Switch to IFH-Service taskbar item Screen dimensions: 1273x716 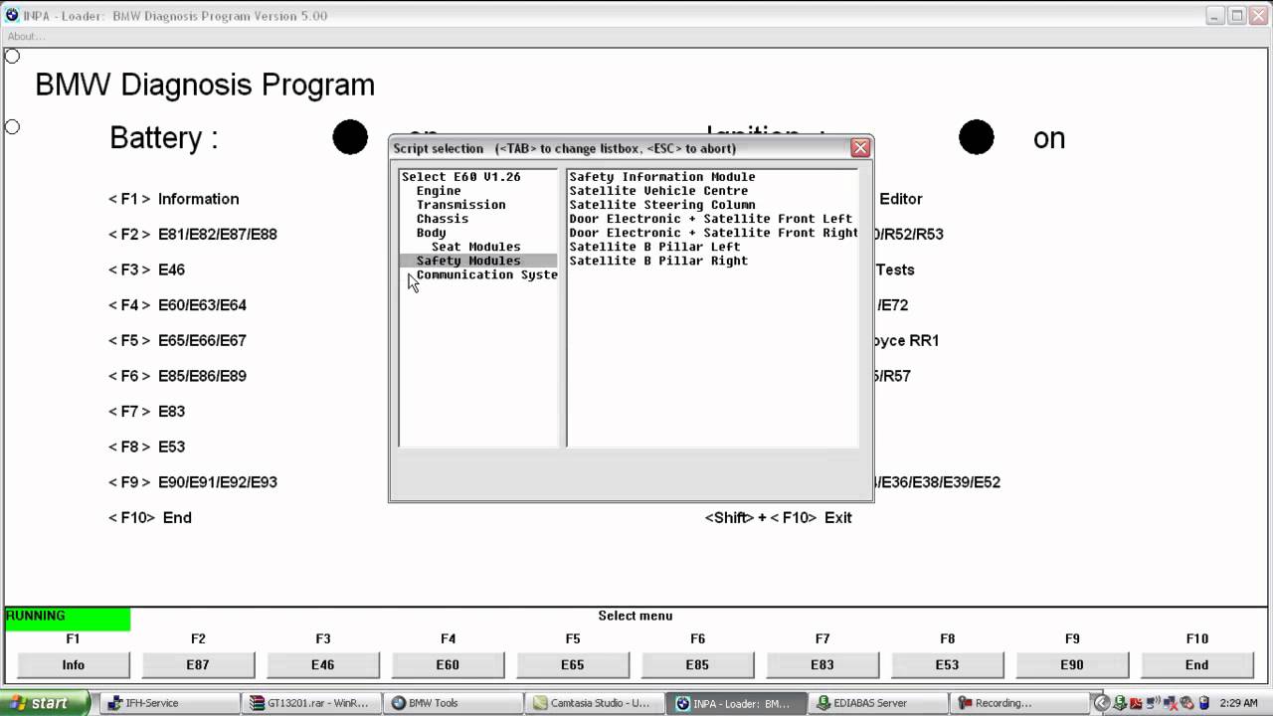[170, 703]
